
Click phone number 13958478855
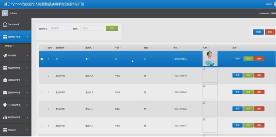[180, 59]
